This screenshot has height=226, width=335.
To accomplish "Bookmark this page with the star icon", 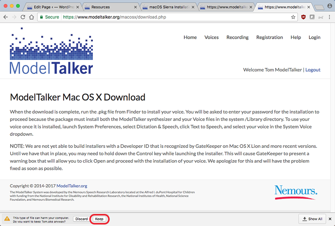I will 293,17.
